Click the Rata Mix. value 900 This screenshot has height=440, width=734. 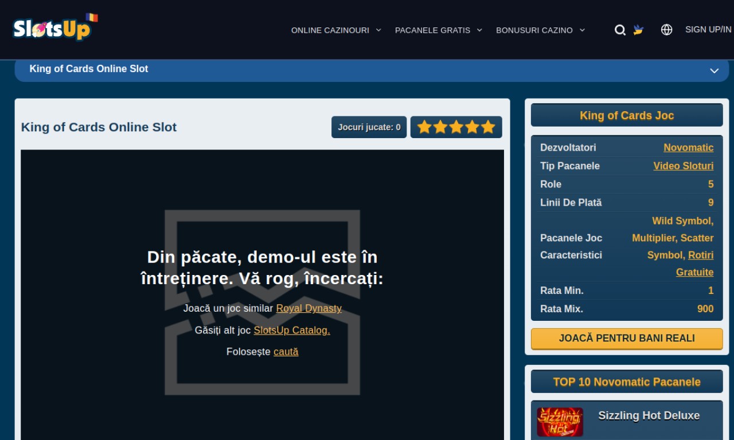tap(705, 309)
